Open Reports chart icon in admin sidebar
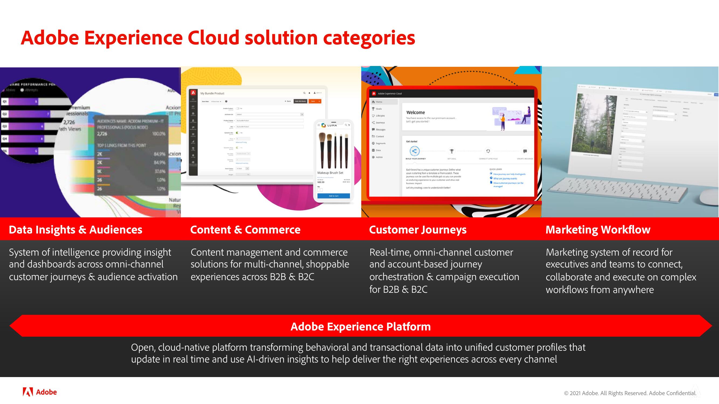 click(x=193, y=142)
